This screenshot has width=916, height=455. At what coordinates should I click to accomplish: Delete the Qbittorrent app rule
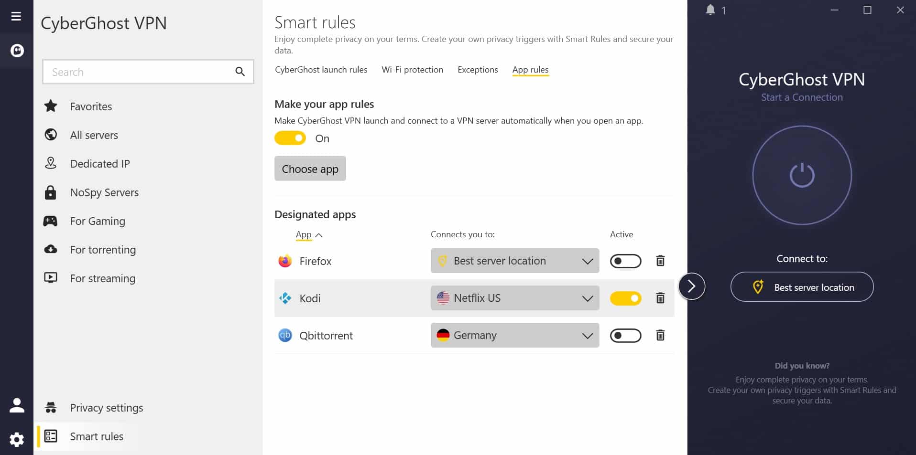click(660, 335)
